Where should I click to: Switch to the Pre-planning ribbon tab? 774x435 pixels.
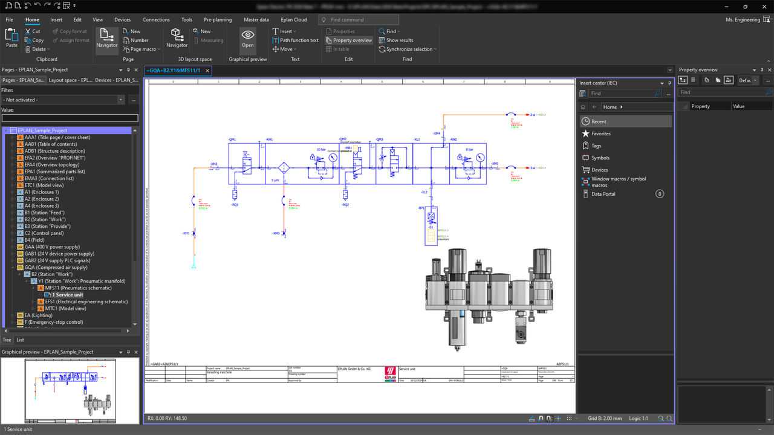(218, 19)
